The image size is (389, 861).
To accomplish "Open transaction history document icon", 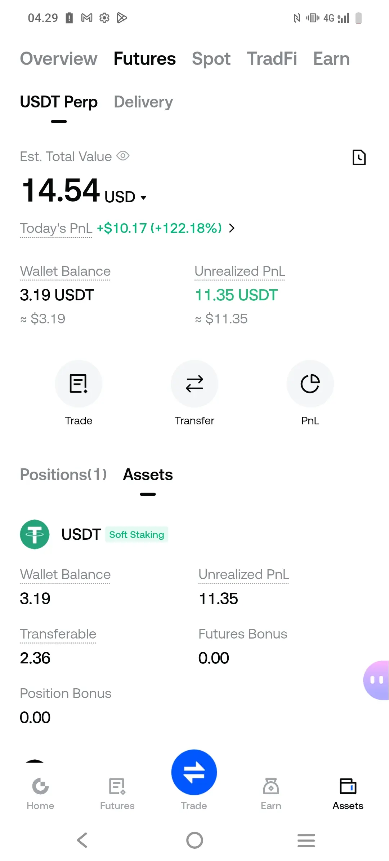I will tap(359, 157).
